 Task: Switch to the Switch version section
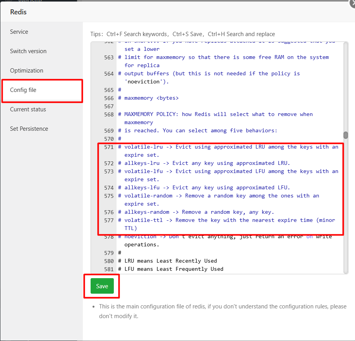[28, 51]
